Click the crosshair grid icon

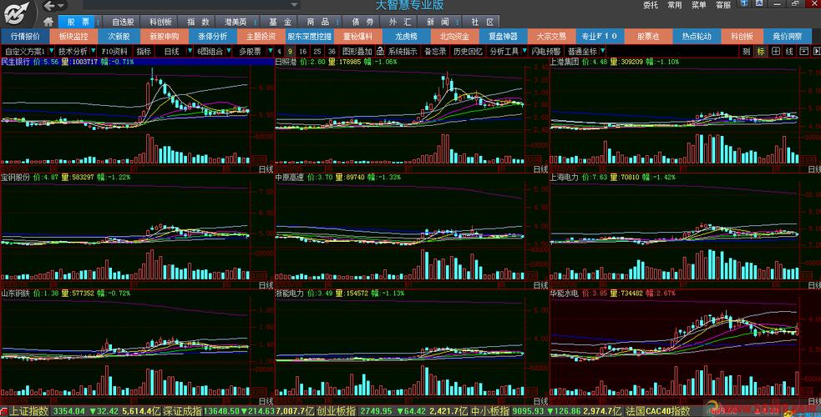tap(775, 51)
